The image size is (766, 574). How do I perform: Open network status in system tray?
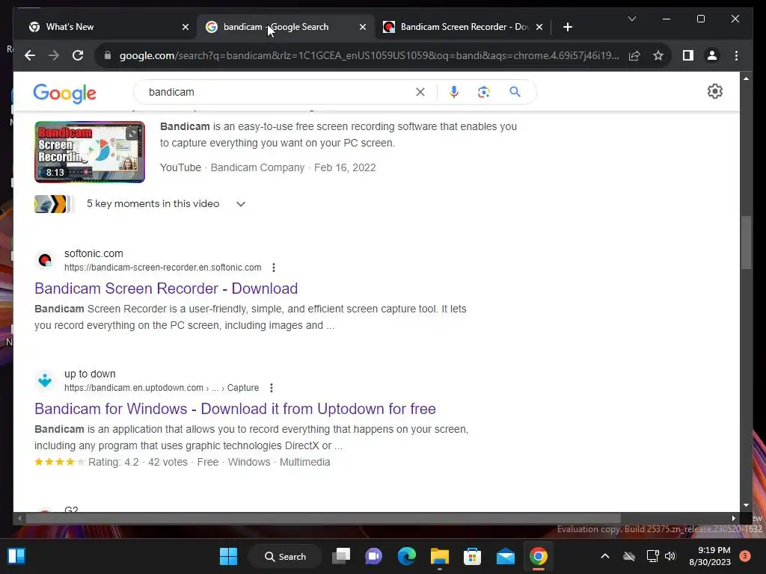652,556
